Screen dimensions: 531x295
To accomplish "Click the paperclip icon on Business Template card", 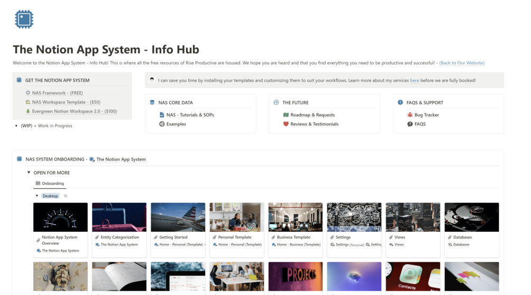I will pos(273,237).
